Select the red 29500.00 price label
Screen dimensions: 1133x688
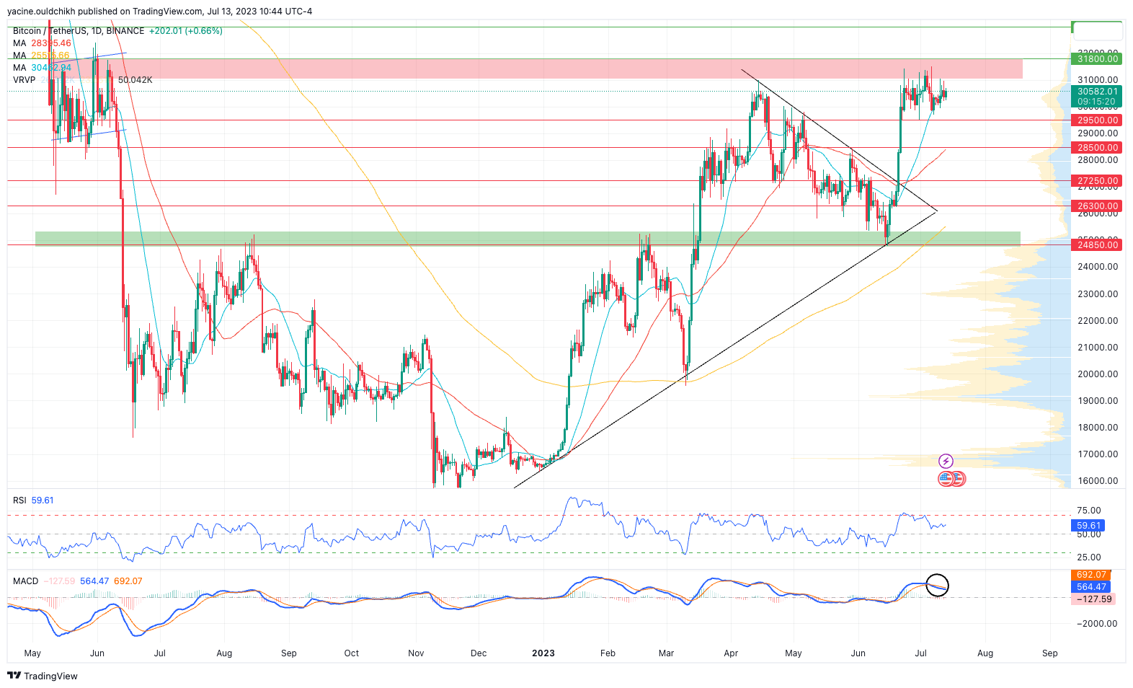[1098, 120]
